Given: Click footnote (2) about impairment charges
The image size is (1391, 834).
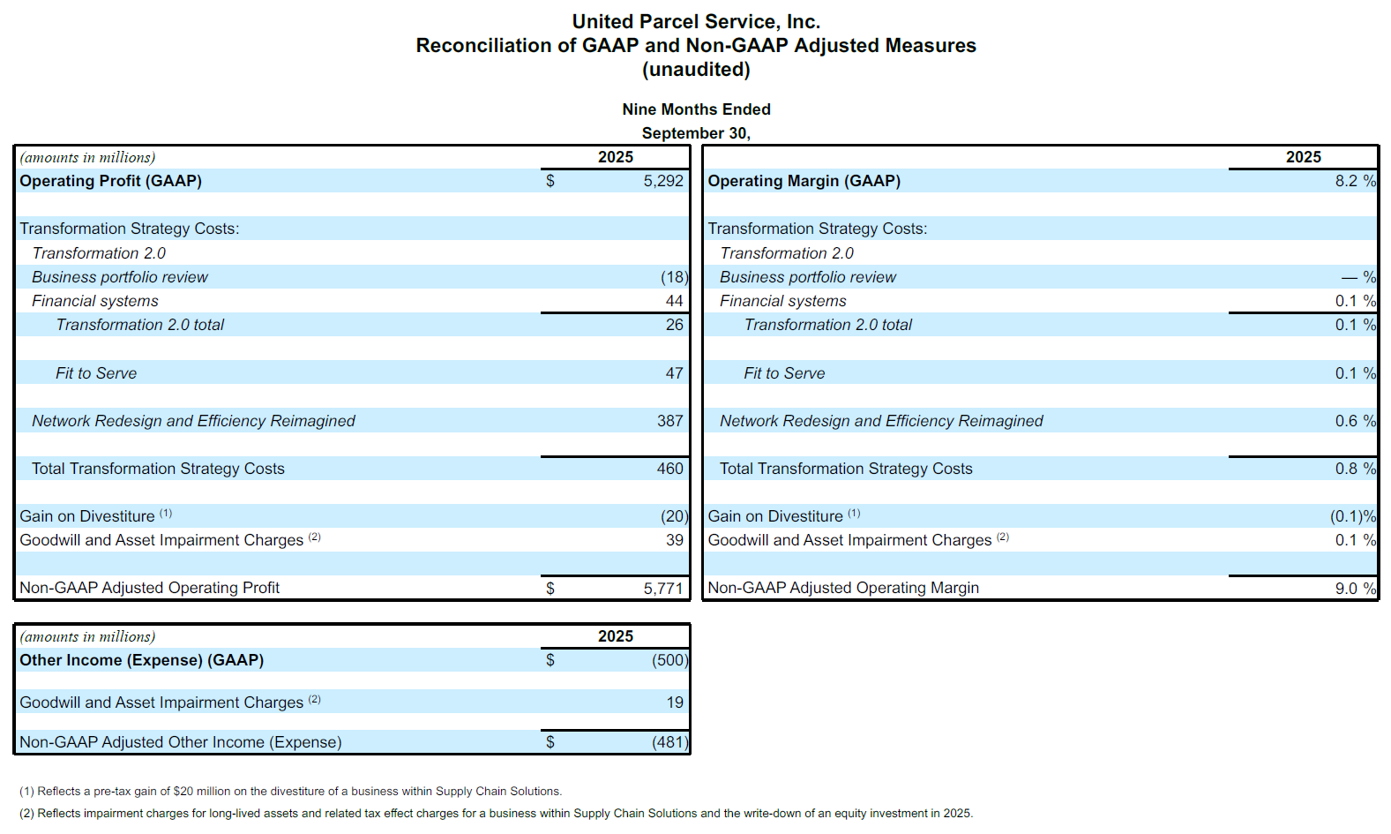Looking at the screenshot, I should coord(496,814).
